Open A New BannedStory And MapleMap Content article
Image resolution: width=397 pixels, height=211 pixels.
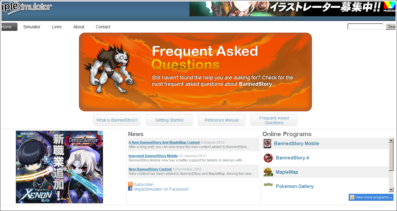coord(164,143)
